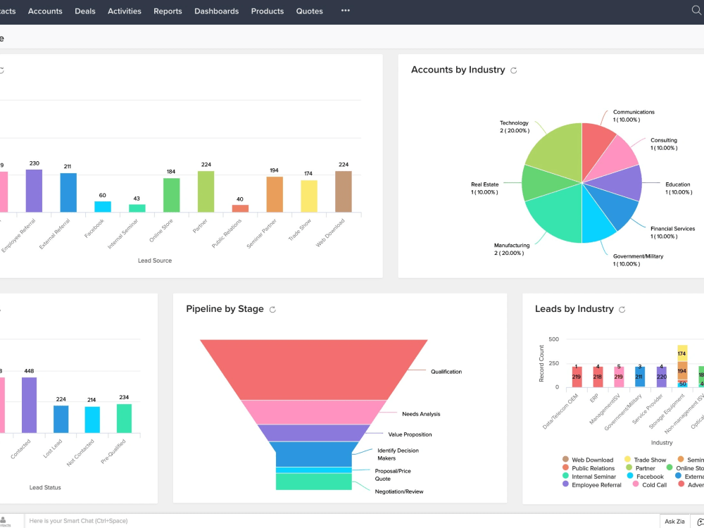Viewport: 704px width, 528px height.
Task: Click the Data/Telecom OEM stacked bar
Action: (577, 377)
